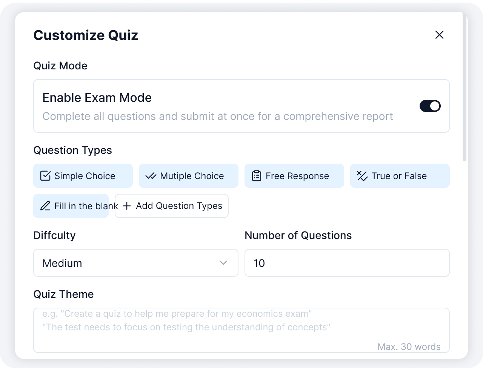483x371 pixels.
Task: Click the True or False icon
Action: point(362,176)
